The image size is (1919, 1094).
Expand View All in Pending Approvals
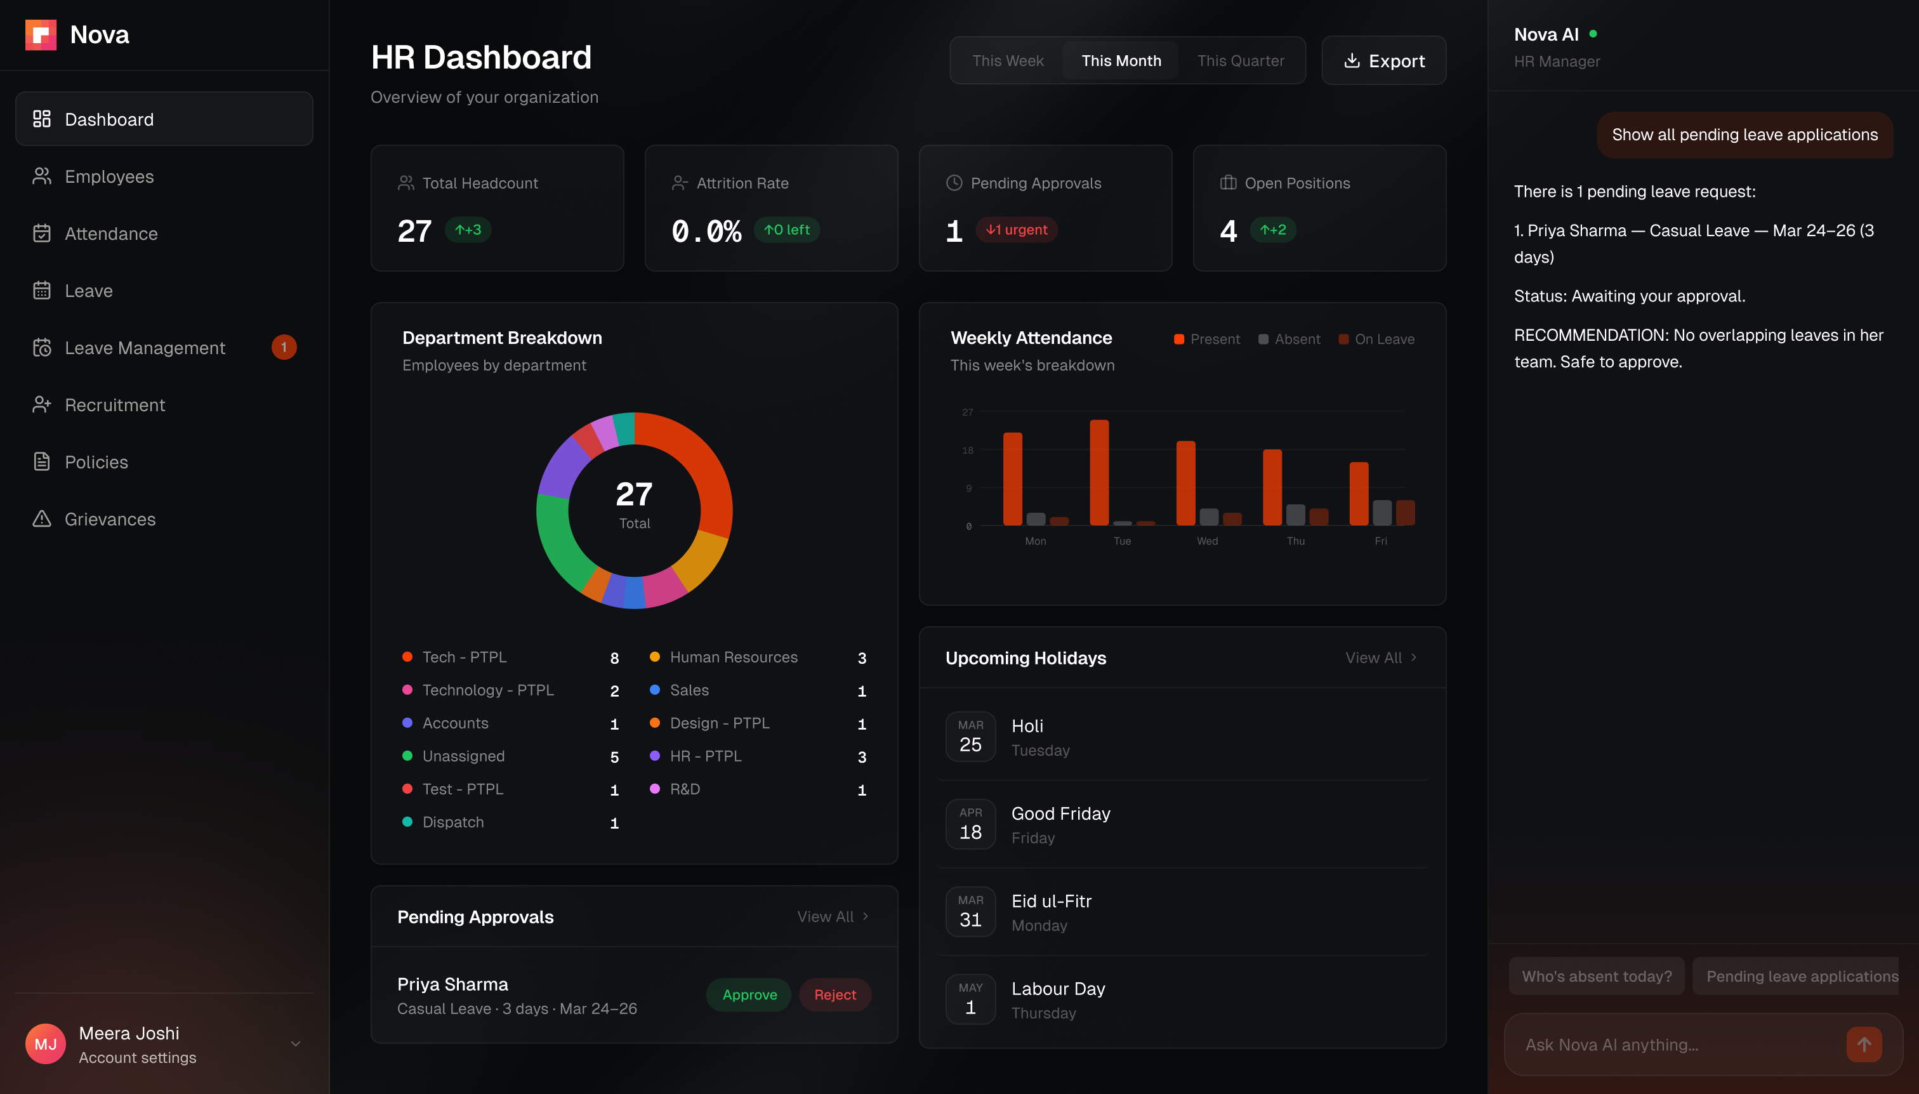[833, 917]
